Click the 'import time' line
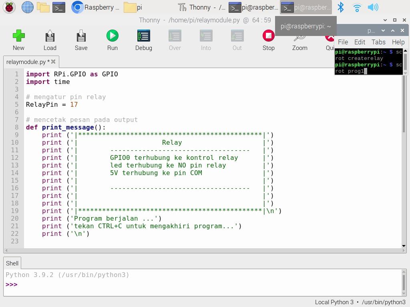 (x=48, y=82)
